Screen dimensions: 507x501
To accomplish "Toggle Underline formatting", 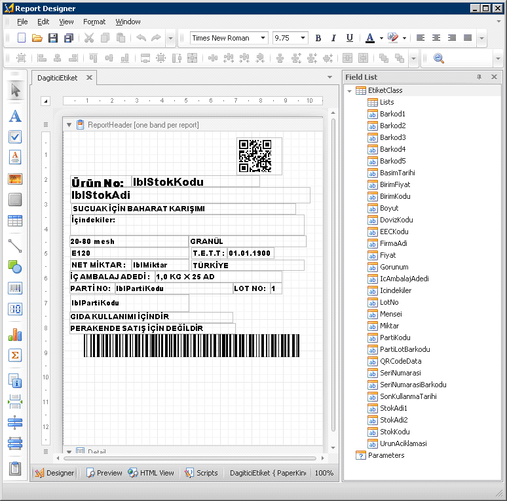I will pyautogui.click(x=349, y=38).
